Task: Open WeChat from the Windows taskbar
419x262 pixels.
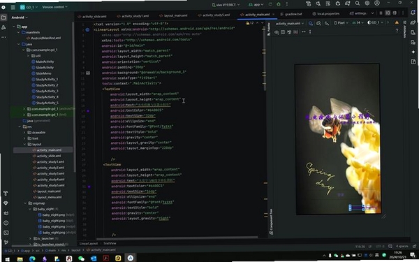Action: tap(81, 259)
